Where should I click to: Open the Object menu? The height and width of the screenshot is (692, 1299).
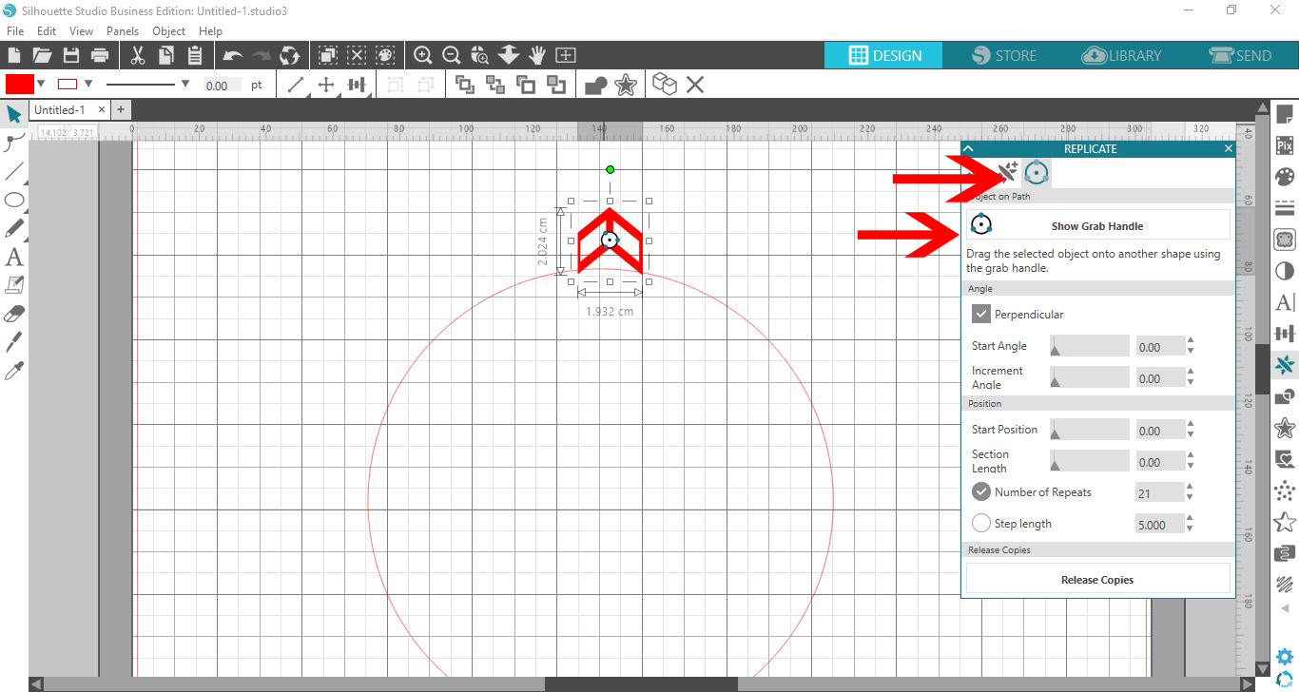point(169,30)
